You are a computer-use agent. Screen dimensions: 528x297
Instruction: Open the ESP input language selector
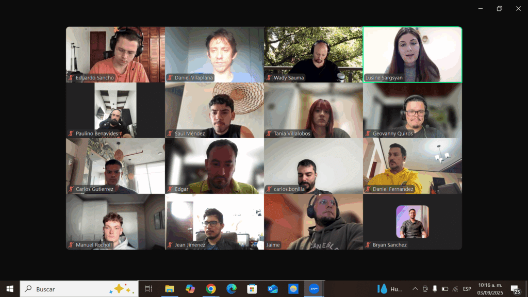click(x=467, y=289)
